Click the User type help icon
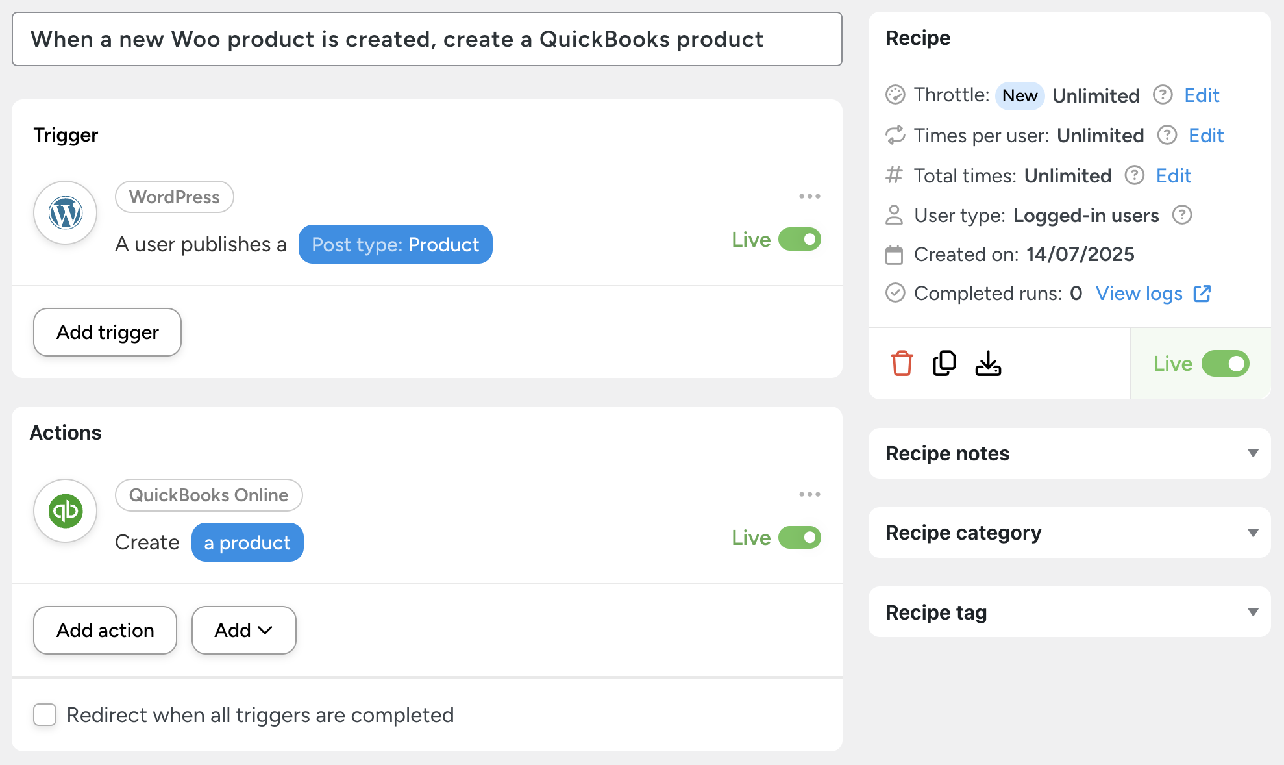The width and height of the screenshot is (1284, 765). [1182, 215]
